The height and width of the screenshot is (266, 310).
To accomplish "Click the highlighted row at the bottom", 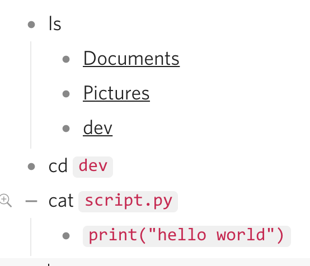I will coord(155,262).
